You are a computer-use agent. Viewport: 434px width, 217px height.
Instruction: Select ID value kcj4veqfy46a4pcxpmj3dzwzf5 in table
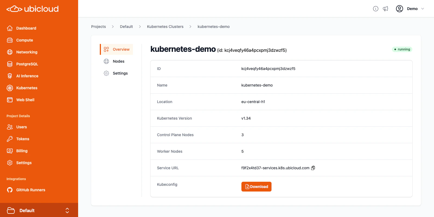click(268, 69)
